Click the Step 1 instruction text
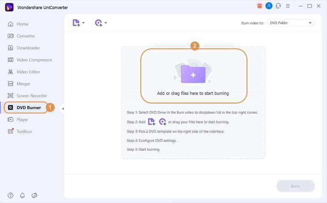 (x=192, y=113)
